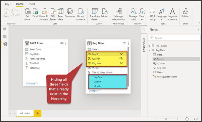Expand Year Quarter Month hierarchy in Fields

click(x=151, y=77)
